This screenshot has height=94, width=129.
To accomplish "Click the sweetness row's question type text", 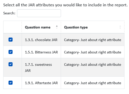I will pos(93,65).
